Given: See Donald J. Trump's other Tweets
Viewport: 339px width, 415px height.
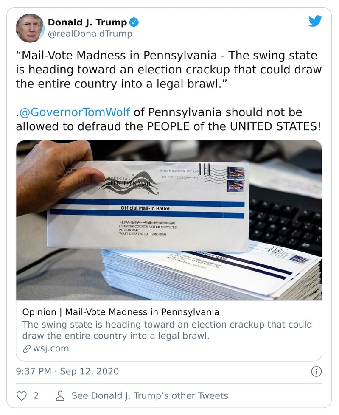Looking at the screenshot, I should point(149,395).
